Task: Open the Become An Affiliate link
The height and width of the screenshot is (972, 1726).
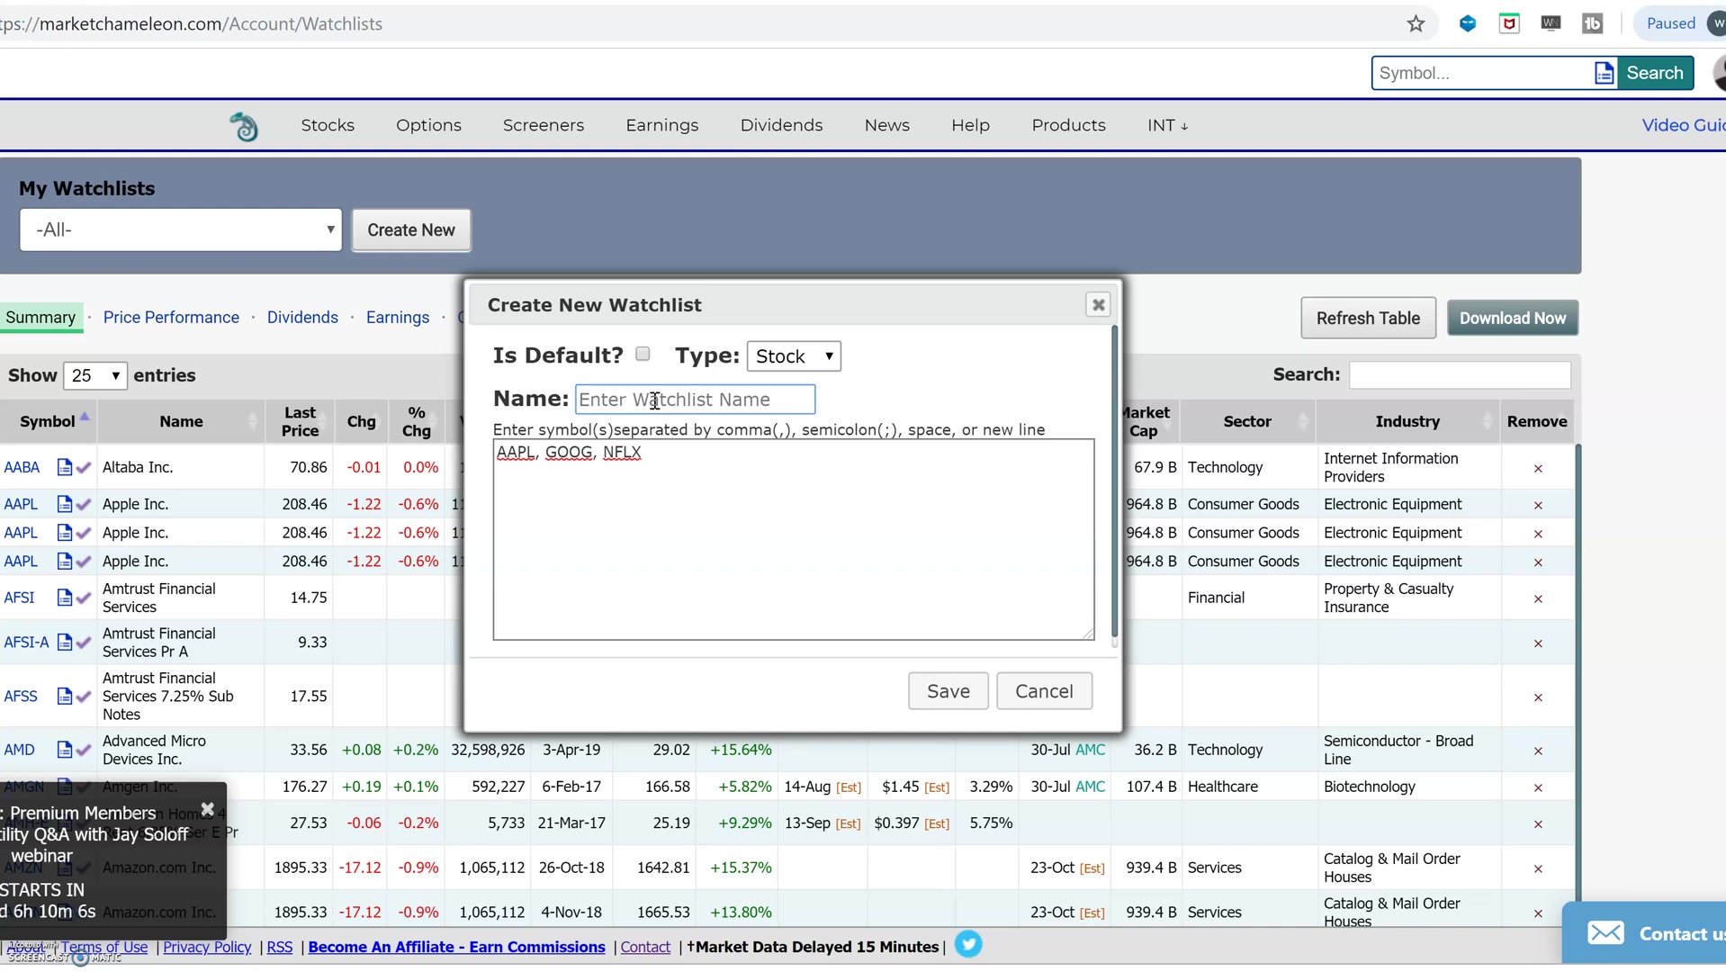Action: click(x=456, y=947)
